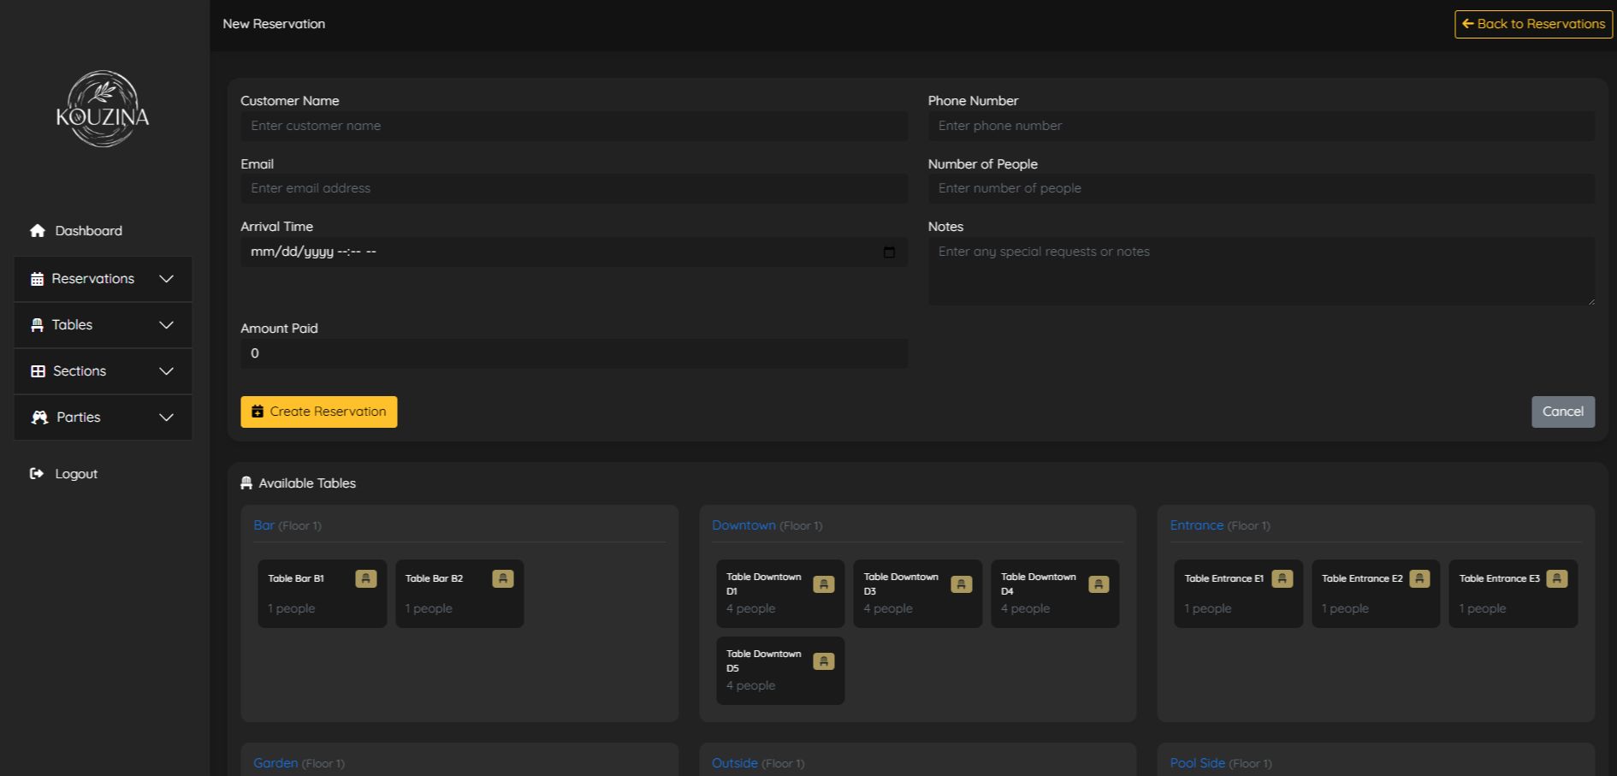This screenshot has width=1617, height=776.
Task: Open the Pool Side section link
Action: (1198, 763)
